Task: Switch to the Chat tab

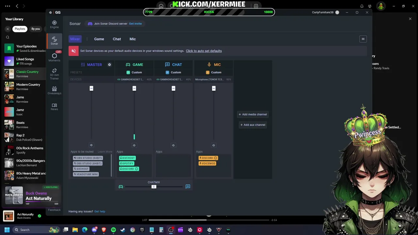Action: tap(117, 39)
